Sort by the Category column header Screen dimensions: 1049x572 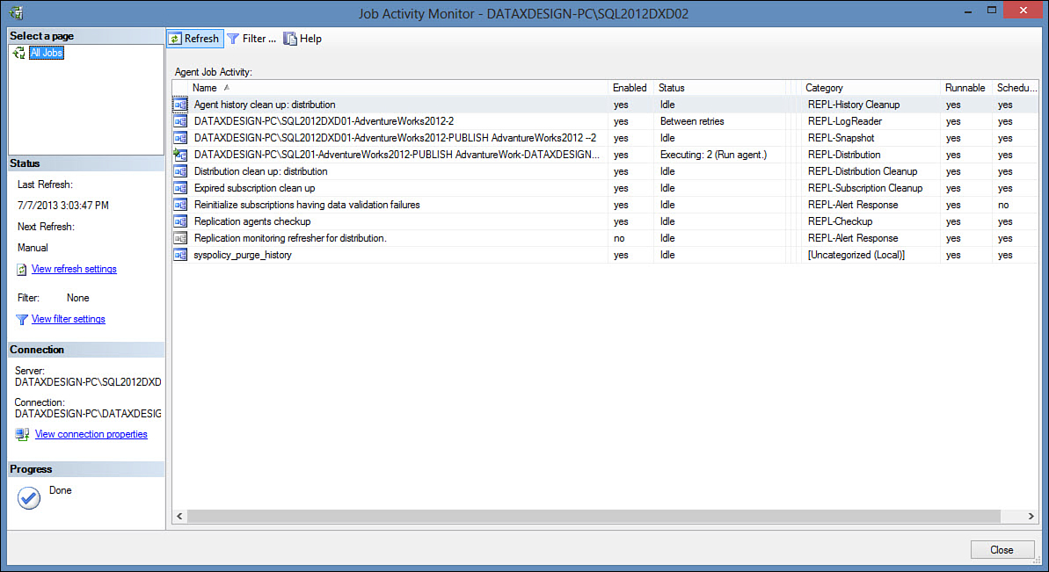(x=824, y=88)
